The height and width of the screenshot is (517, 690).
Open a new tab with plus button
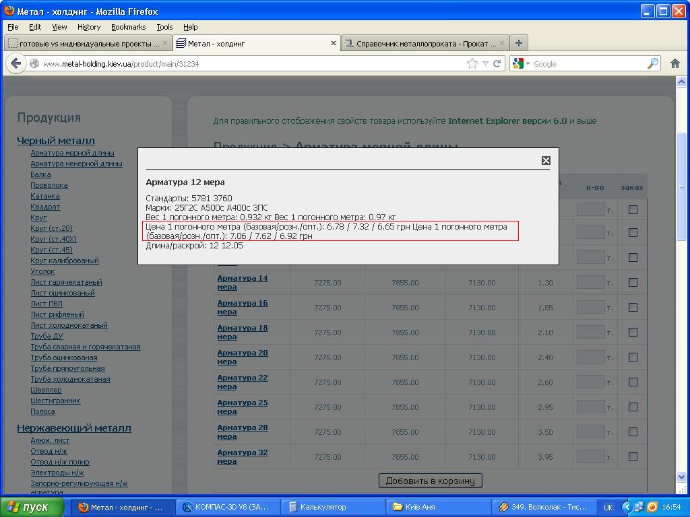(x=518, y=43)
